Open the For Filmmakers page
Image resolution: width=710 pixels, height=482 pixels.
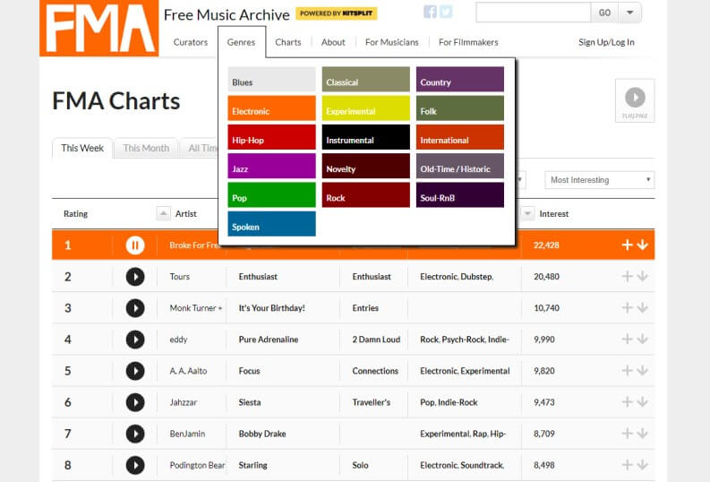tap(468, 42)
